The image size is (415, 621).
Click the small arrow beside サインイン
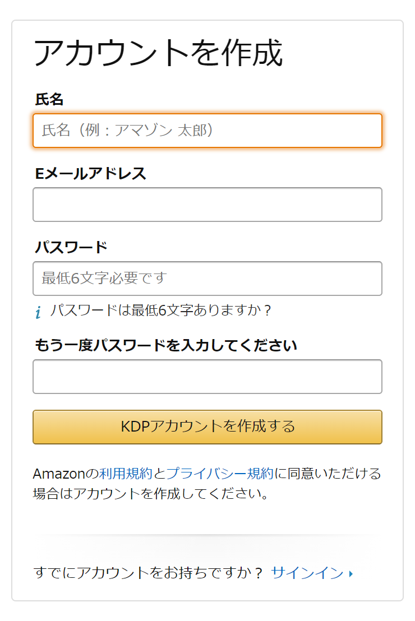(351, 573)
